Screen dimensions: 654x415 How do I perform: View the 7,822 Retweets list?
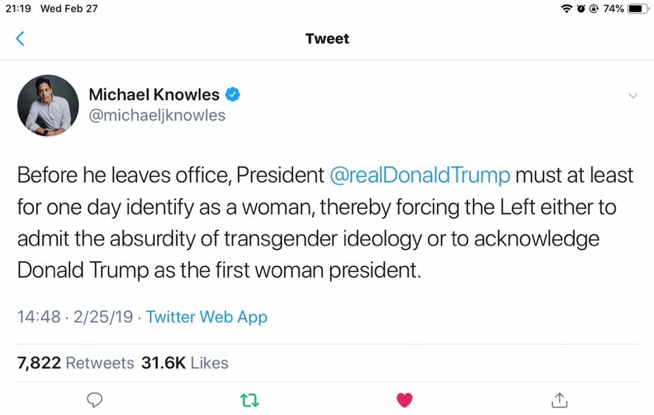click(76, 363)
